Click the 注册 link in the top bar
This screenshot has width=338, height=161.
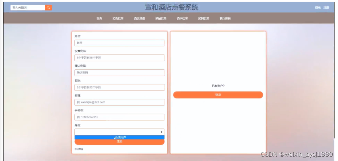click(326, 8)
